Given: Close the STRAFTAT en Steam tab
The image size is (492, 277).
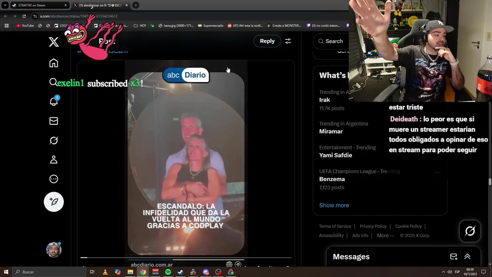Looking at the screenshot, I should [65, 5].
